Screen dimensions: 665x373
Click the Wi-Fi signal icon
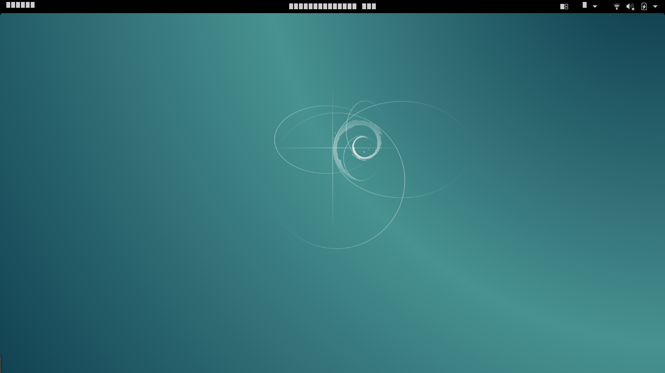pyautogui.click(x=617, y=6)
